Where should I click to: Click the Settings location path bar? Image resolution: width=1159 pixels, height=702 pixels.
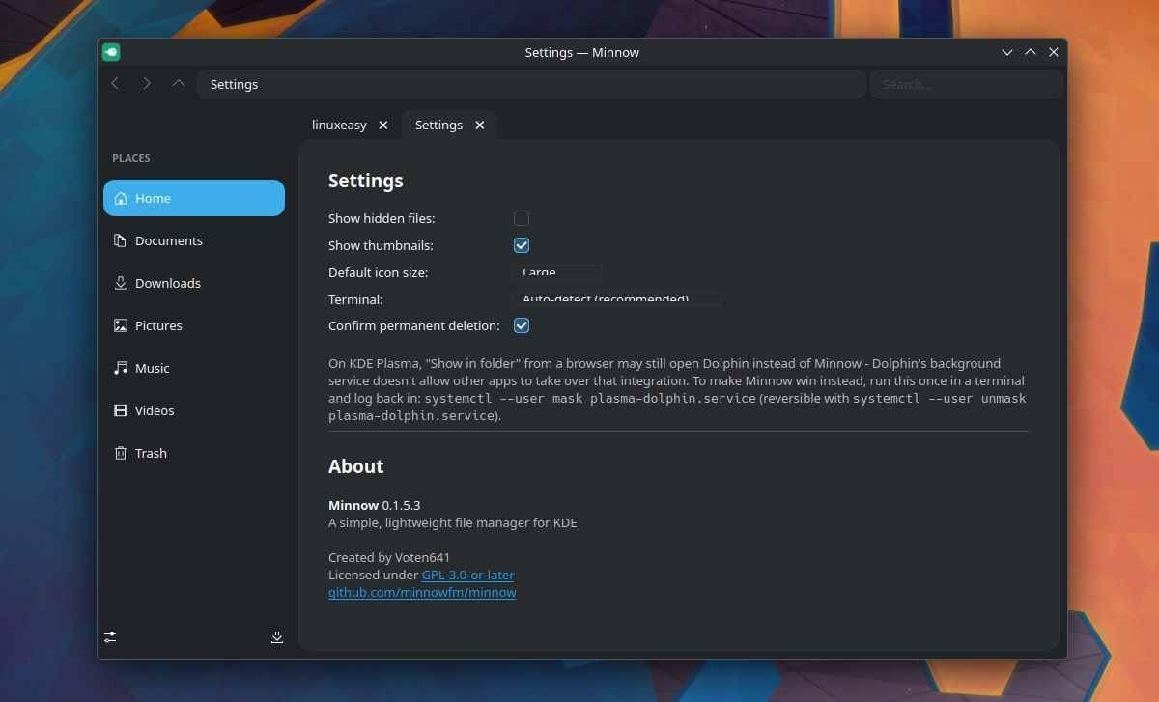coord(531,84)
